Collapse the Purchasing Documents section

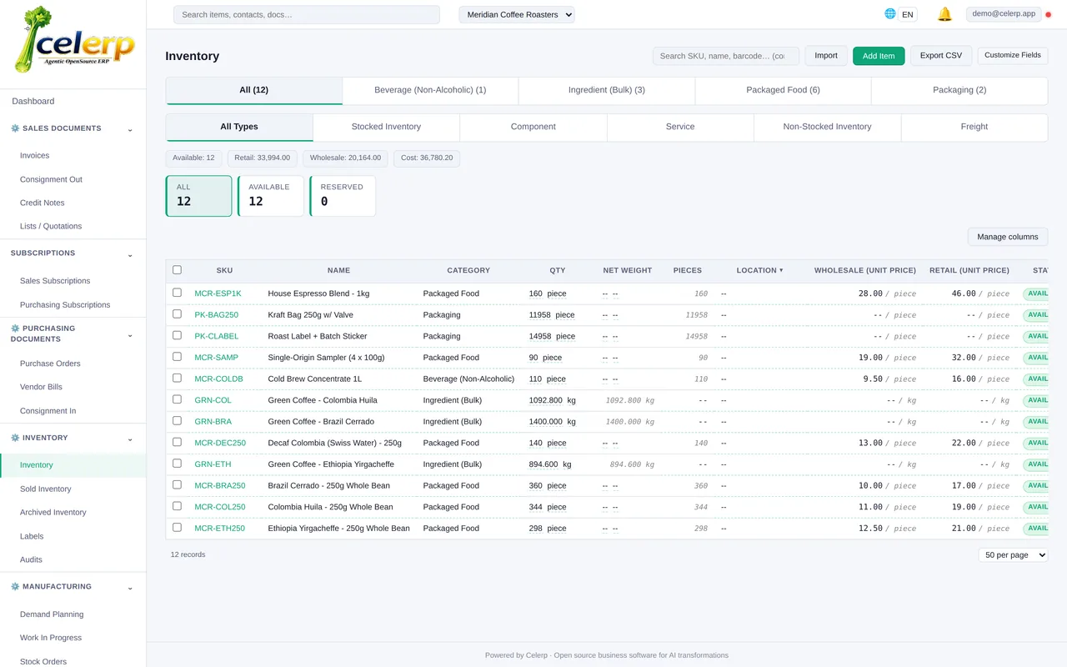click(130, 335)
